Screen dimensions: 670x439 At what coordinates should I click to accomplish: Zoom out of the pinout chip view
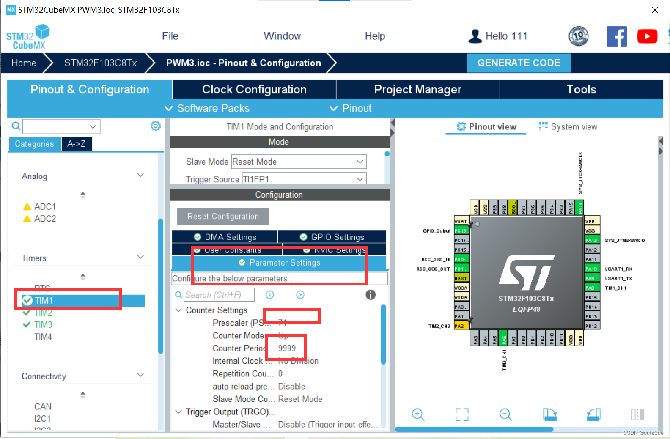coord(505,414)
